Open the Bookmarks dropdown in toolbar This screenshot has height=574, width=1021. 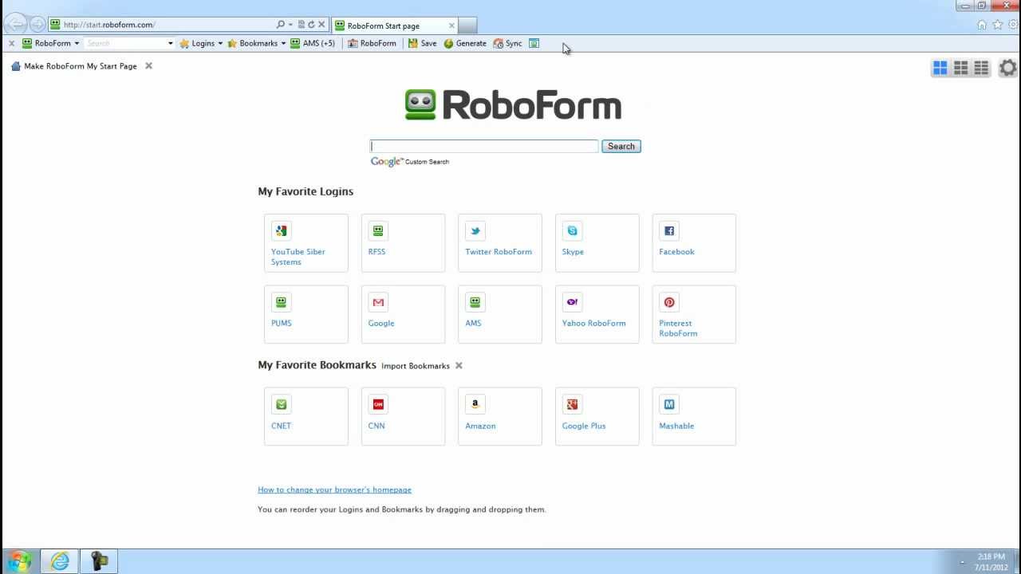point(257,43)
